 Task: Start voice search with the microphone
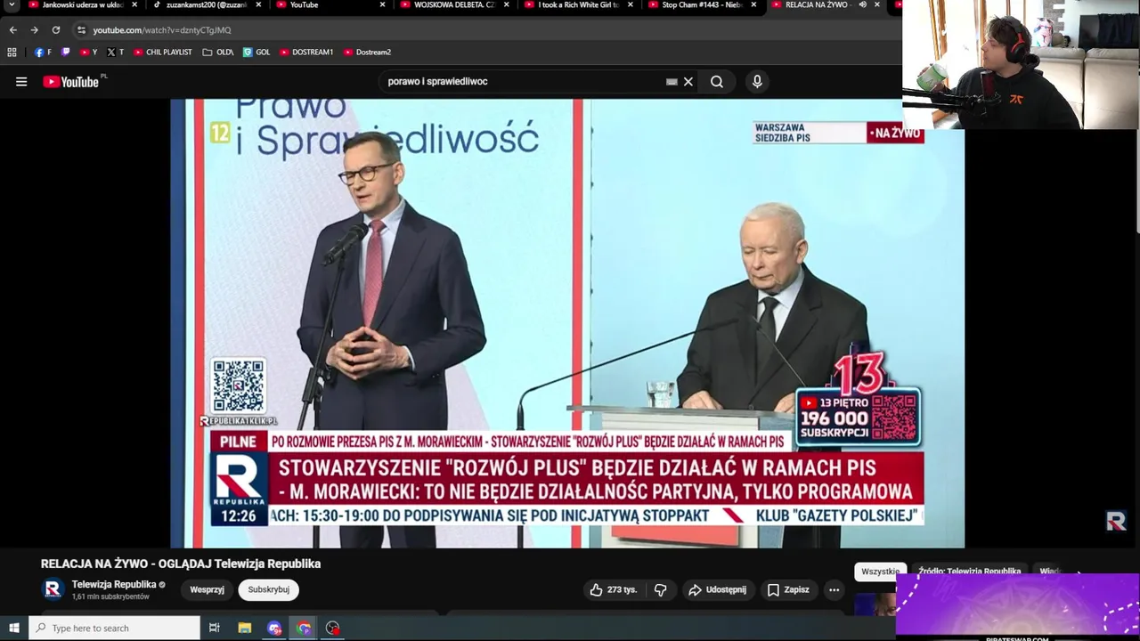coord(757,82)
